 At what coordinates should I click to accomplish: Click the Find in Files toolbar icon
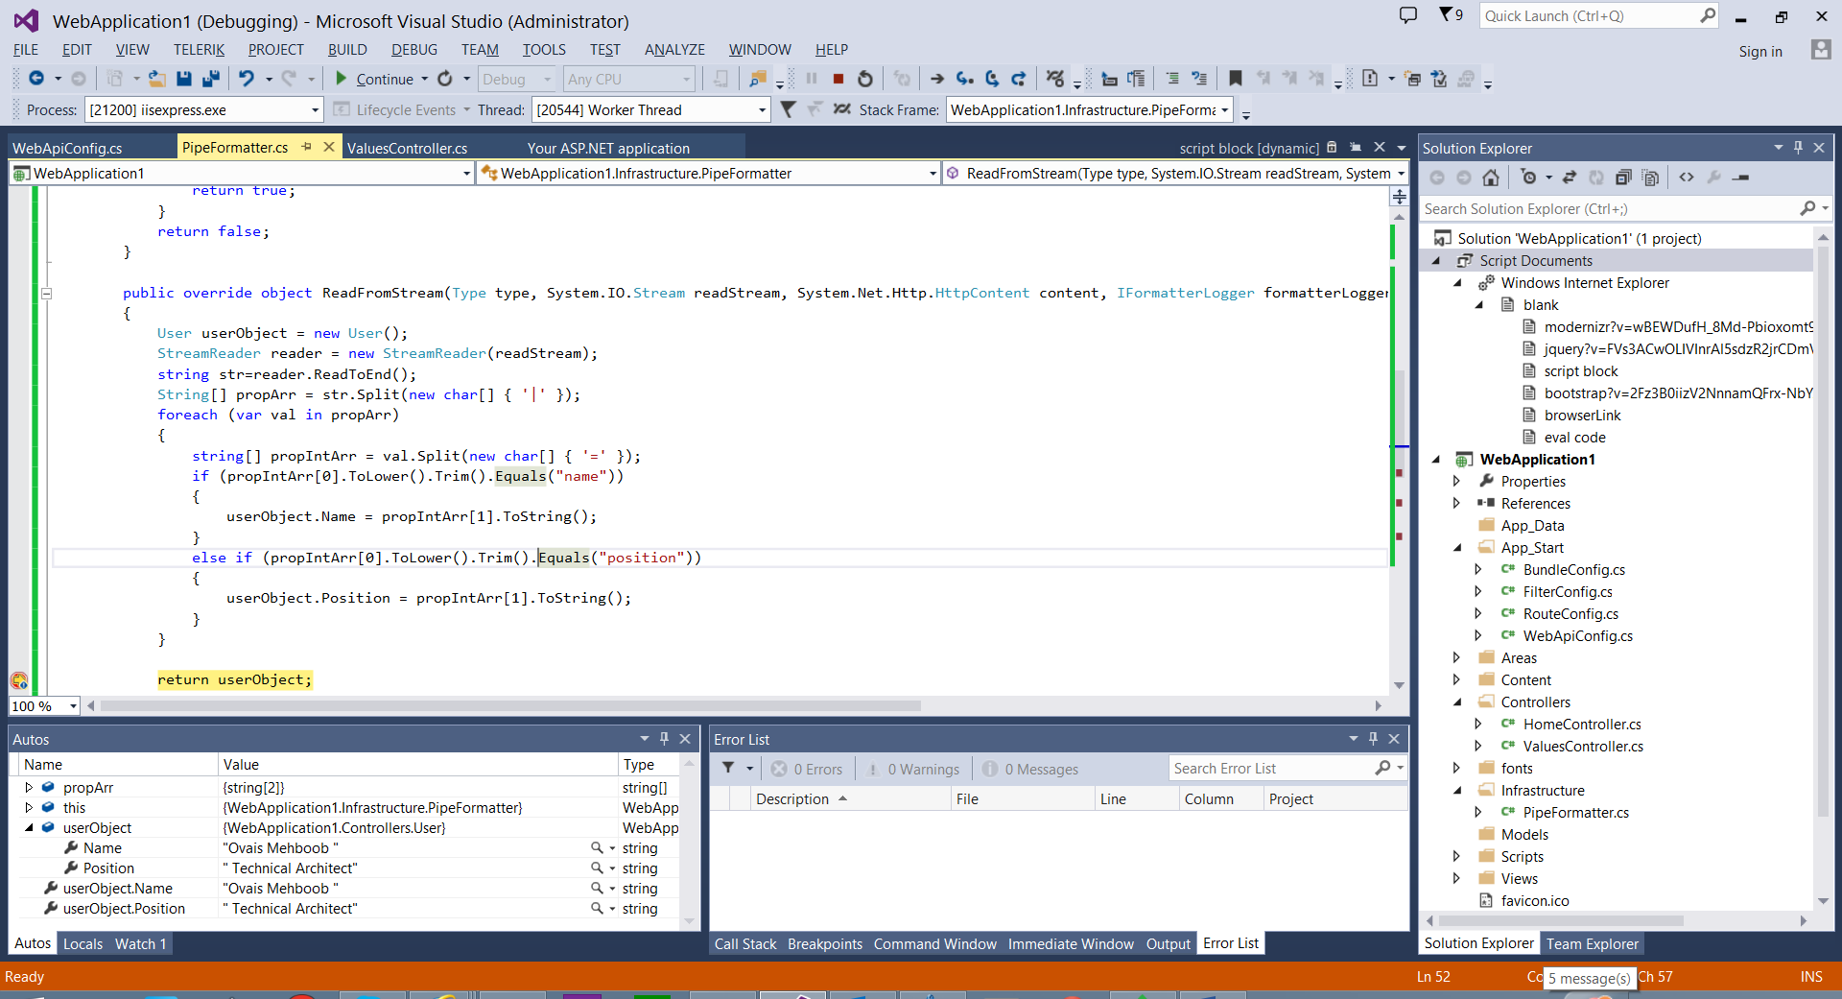tap(758, 79)
